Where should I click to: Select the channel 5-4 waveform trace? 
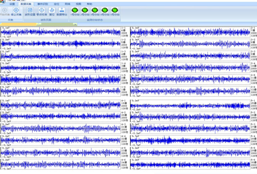190,140
